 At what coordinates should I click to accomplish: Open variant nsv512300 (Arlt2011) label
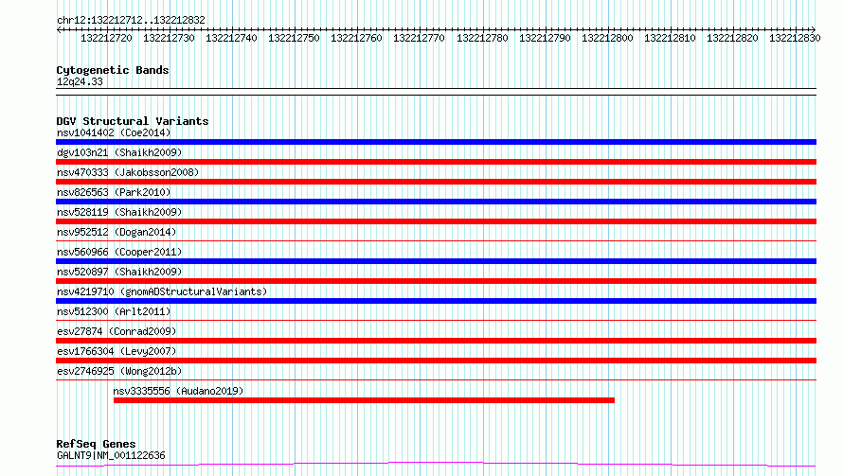click(114, 311)
